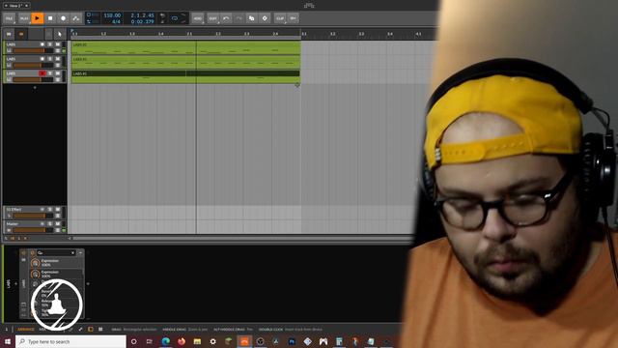Click the button right of CLIP

(x=293, y=18)
